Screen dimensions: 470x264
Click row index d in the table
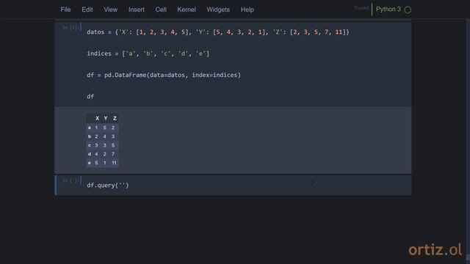90,154
